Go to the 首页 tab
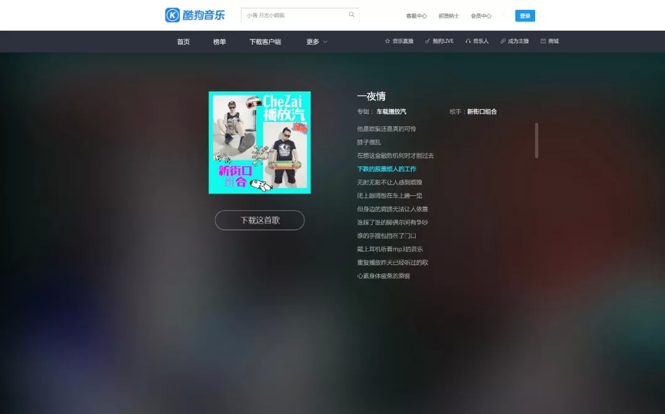The width and height of the screenshot is (665, 414). point(183,41)
